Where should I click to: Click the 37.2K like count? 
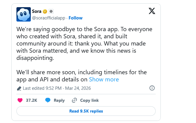pyautogui.click(x=31, y=101)
